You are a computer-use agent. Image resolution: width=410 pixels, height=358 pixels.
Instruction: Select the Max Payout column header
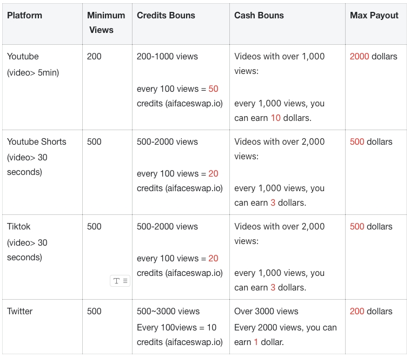click(376, 24)
